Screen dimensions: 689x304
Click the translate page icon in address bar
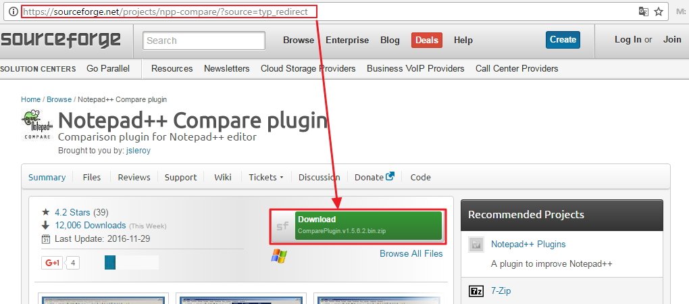click(643, 11)
